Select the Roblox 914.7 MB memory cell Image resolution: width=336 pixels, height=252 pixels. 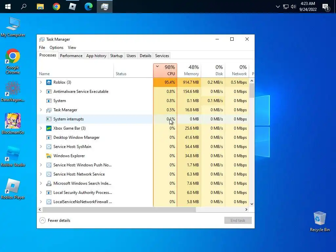click(189, 82)
